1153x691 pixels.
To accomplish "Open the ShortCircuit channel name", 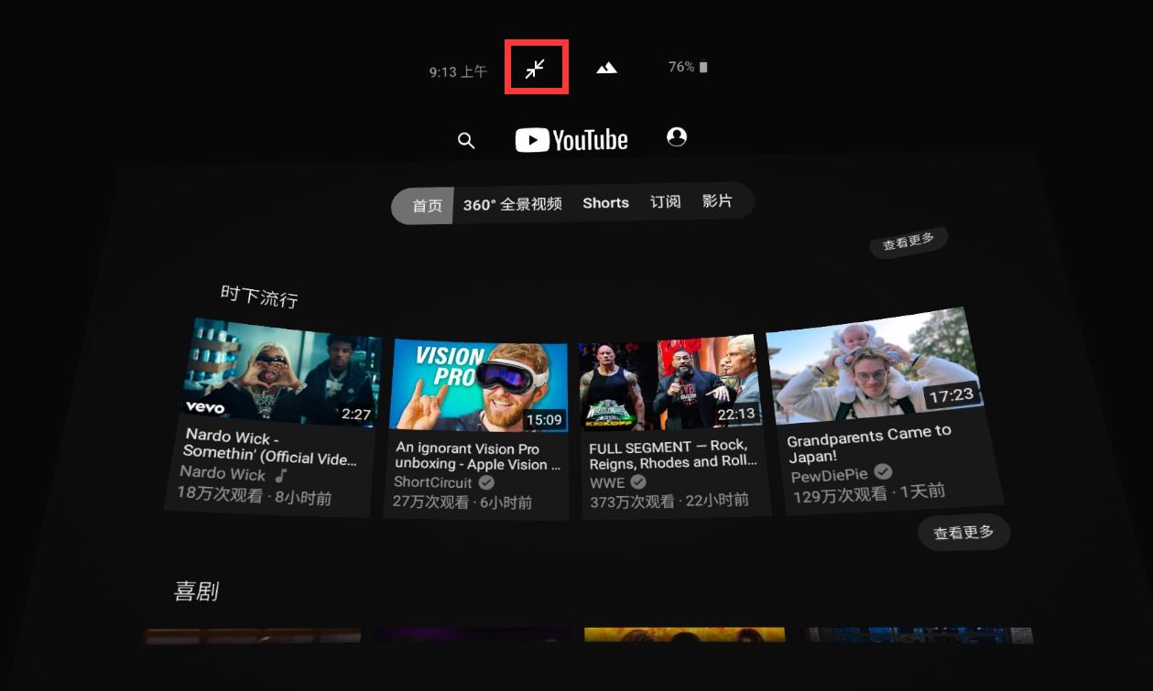I will [x=433, y=482].
